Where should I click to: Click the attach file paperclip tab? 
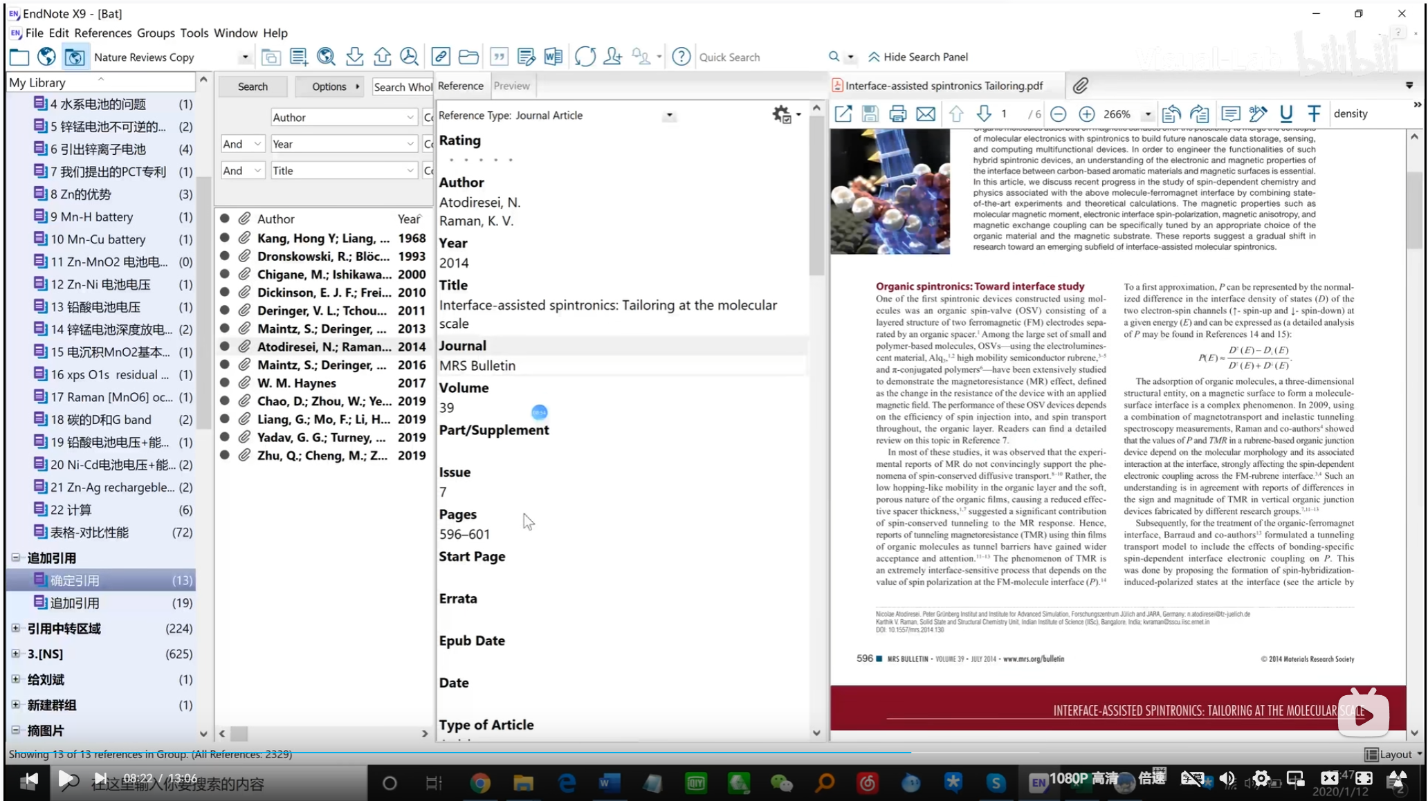(1081, 86)
